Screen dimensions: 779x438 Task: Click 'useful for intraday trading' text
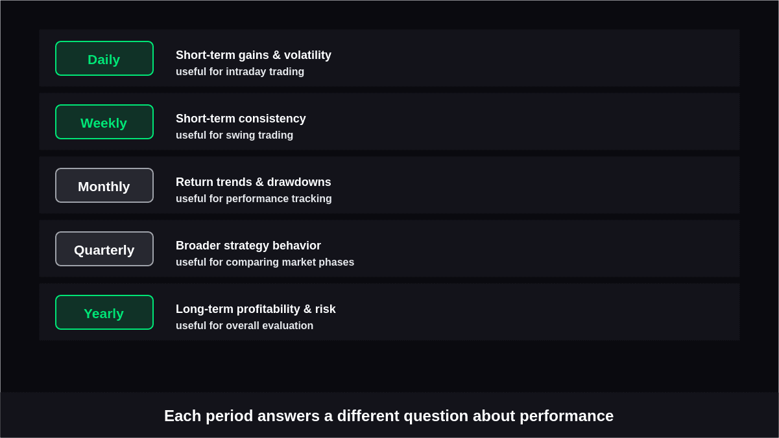pos(240,72)
